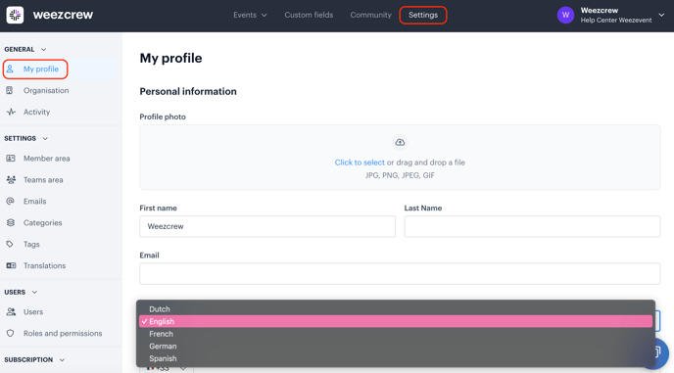Click the Tags label icon
This screenshot has height=373, width=674.
(x=10, y=244)
